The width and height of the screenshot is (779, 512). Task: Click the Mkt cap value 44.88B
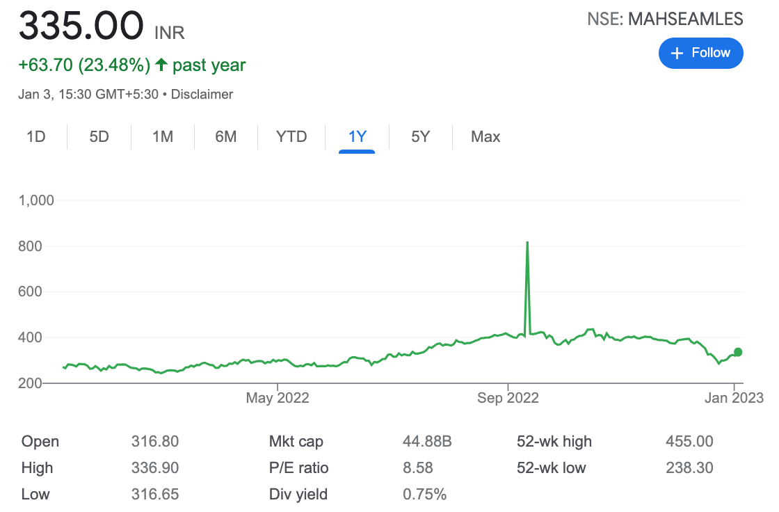[427, 442]
